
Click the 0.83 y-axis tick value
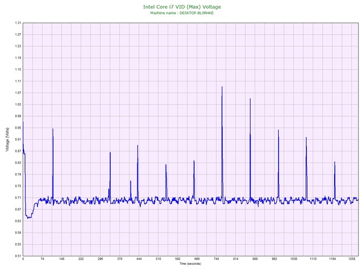(x=18, y=163)
